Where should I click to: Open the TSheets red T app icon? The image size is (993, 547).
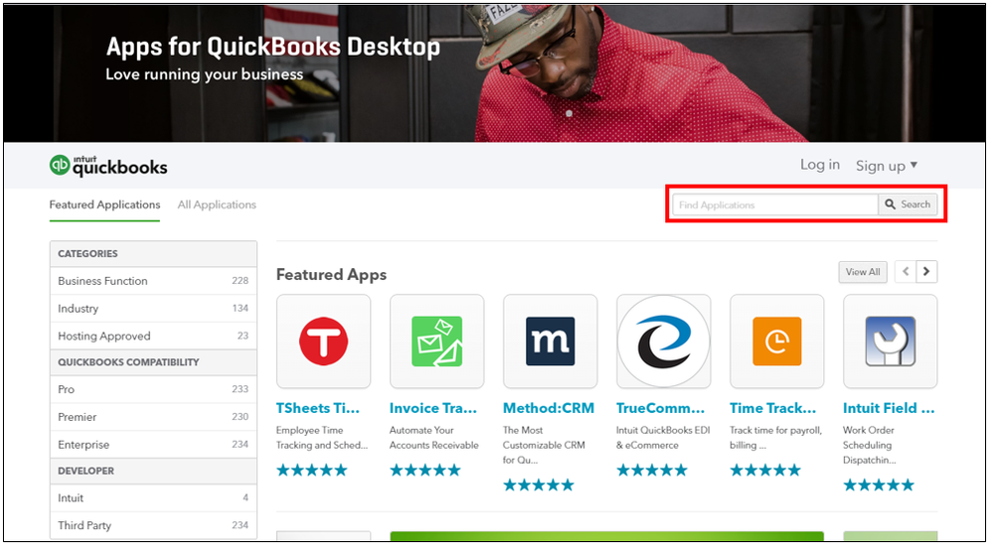click(324, 342)
